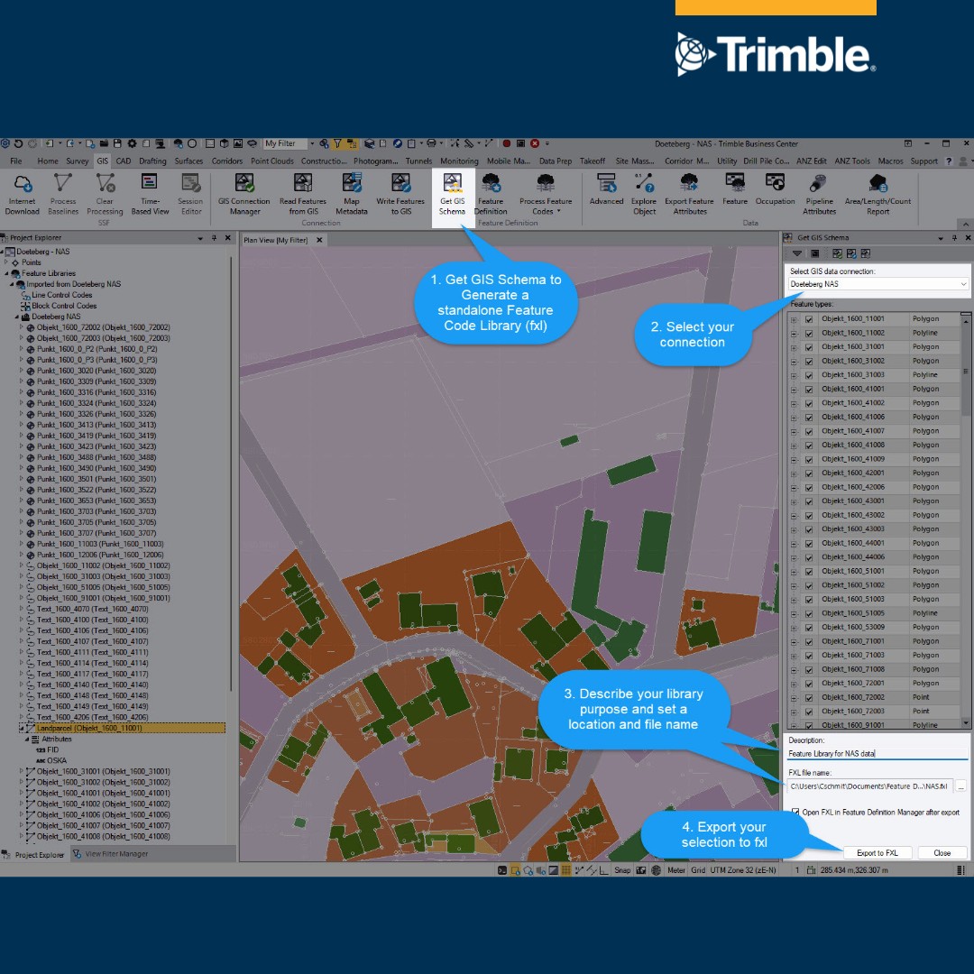Open the Internet Download tool
974x974 pixels.
[x=23, y=195]
